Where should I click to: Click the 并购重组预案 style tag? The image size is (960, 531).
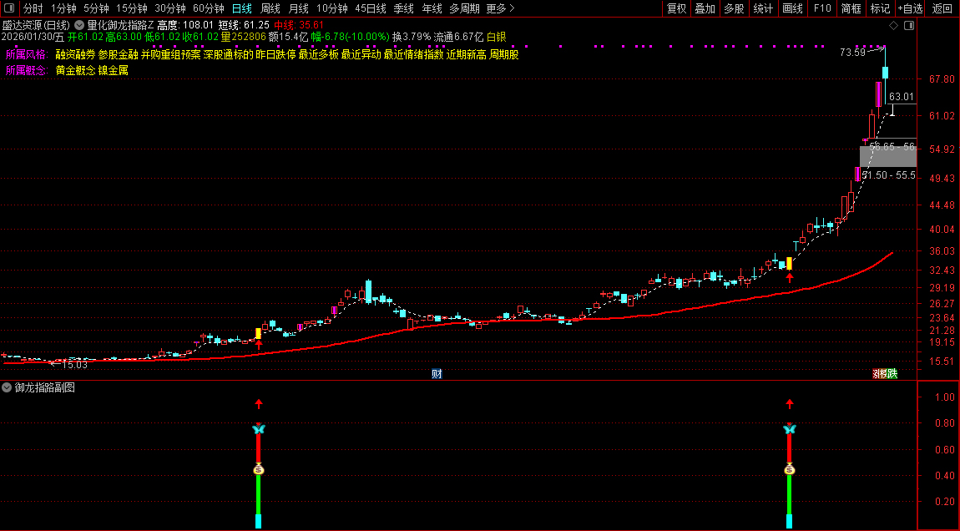pyautogui.click(x=171, y=54)
